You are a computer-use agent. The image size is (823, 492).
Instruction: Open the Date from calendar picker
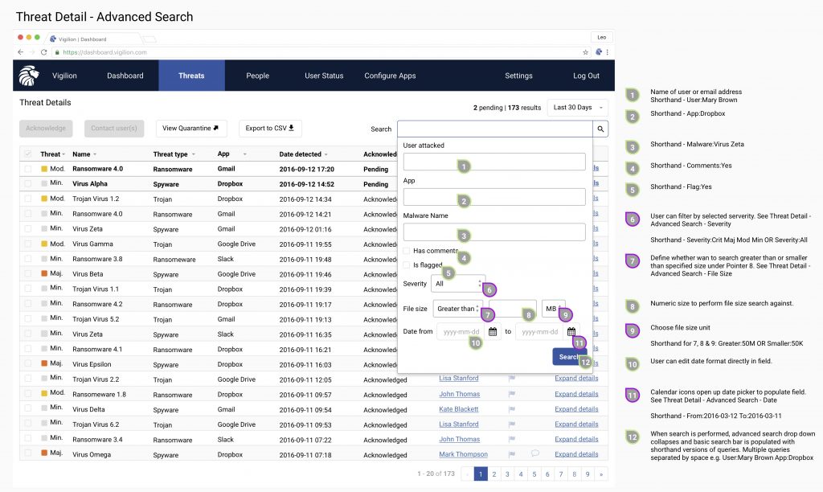493,331
